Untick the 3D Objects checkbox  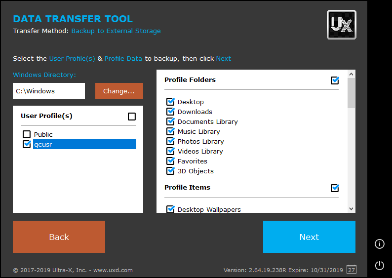pos(171,171)
